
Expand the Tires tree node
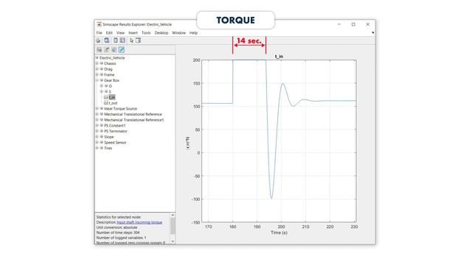[97, 148]
